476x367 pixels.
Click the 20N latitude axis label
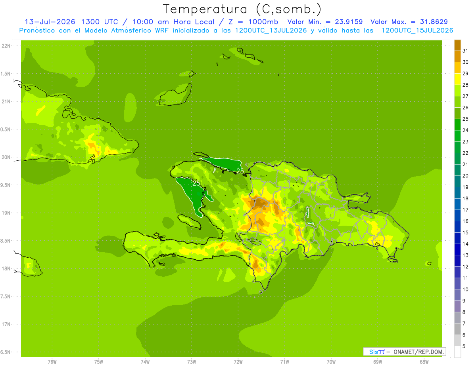pyautogui.click(x=6, y=157)
